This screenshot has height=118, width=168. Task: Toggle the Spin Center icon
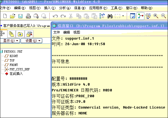140,16
